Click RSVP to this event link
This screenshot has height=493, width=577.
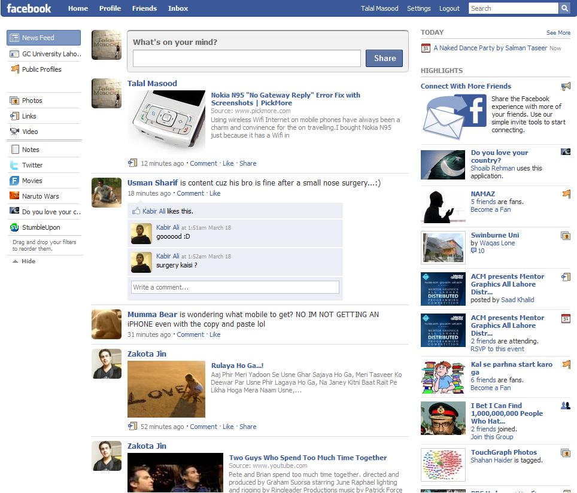pos(497,349)
